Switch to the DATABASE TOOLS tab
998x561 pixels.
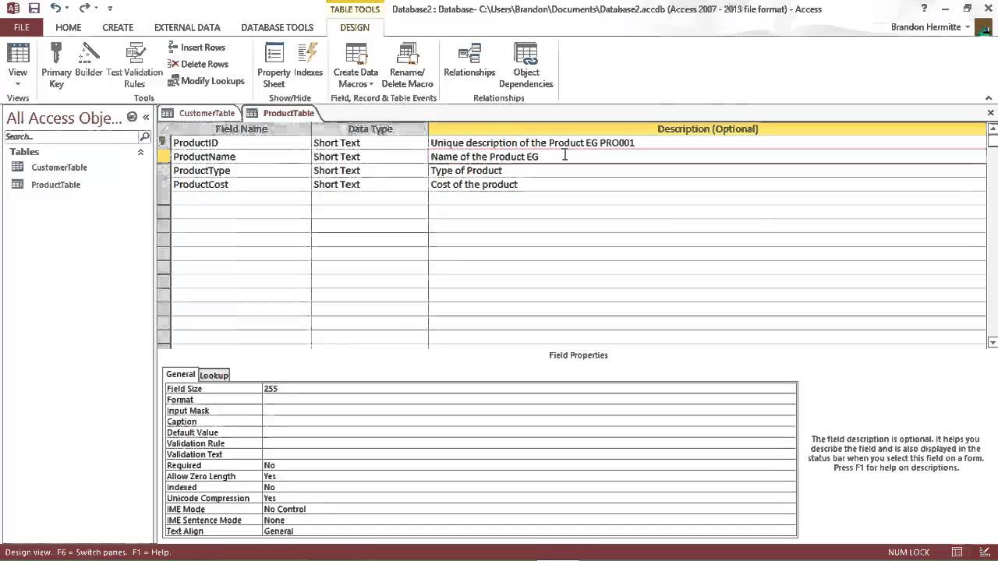click(277, 27)
